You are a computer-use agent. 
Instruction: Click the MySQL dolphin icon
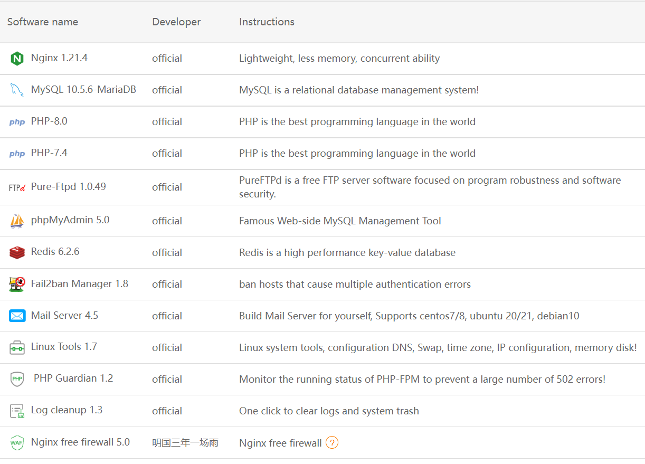17,90
